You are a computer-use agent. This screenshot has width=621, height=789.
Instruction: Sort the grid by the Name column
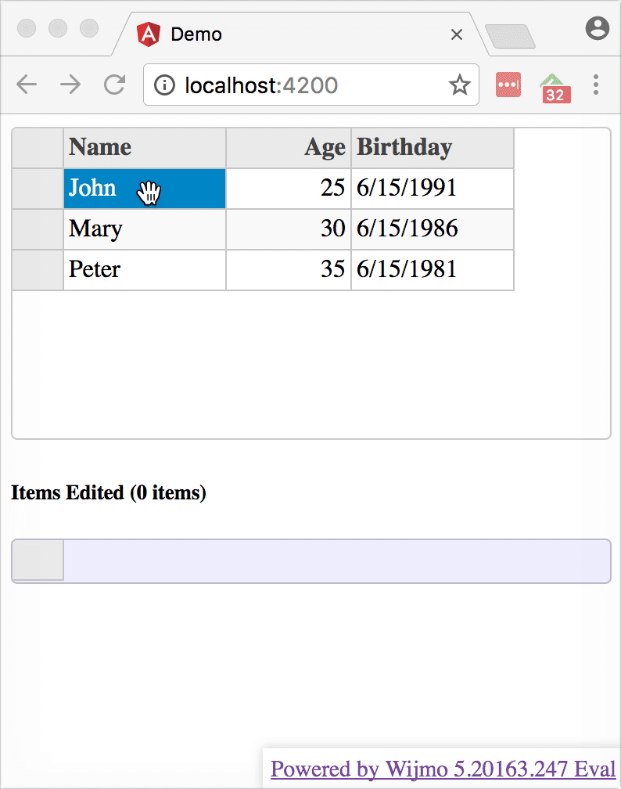[144, 148]
